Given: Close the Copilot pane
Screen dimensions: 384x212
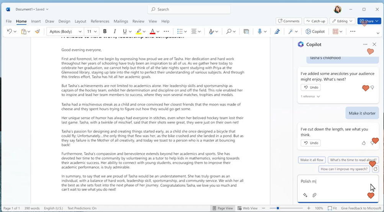Looking at the screenshot, I should 374,44.
